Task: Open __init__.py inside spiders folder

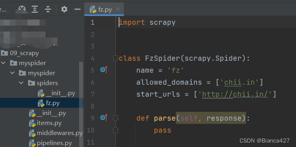Action: point(60,93)
